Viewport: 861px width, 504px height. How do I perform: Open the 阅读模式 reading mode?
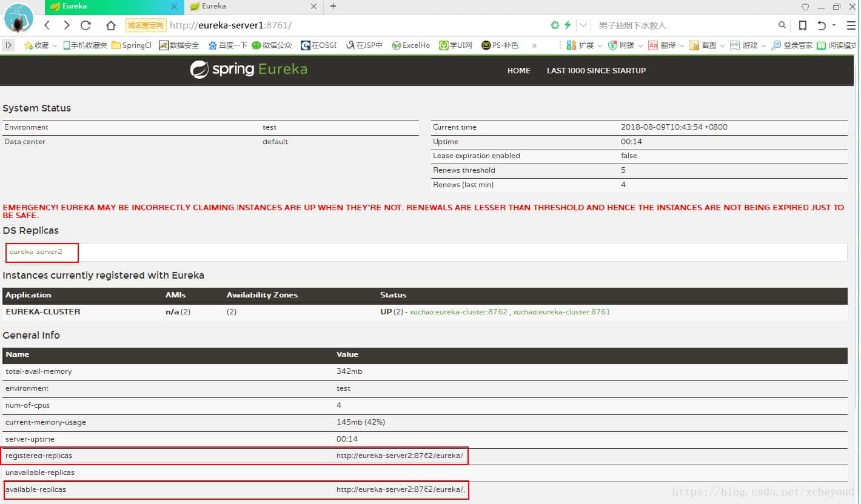(x=837, y=45)
